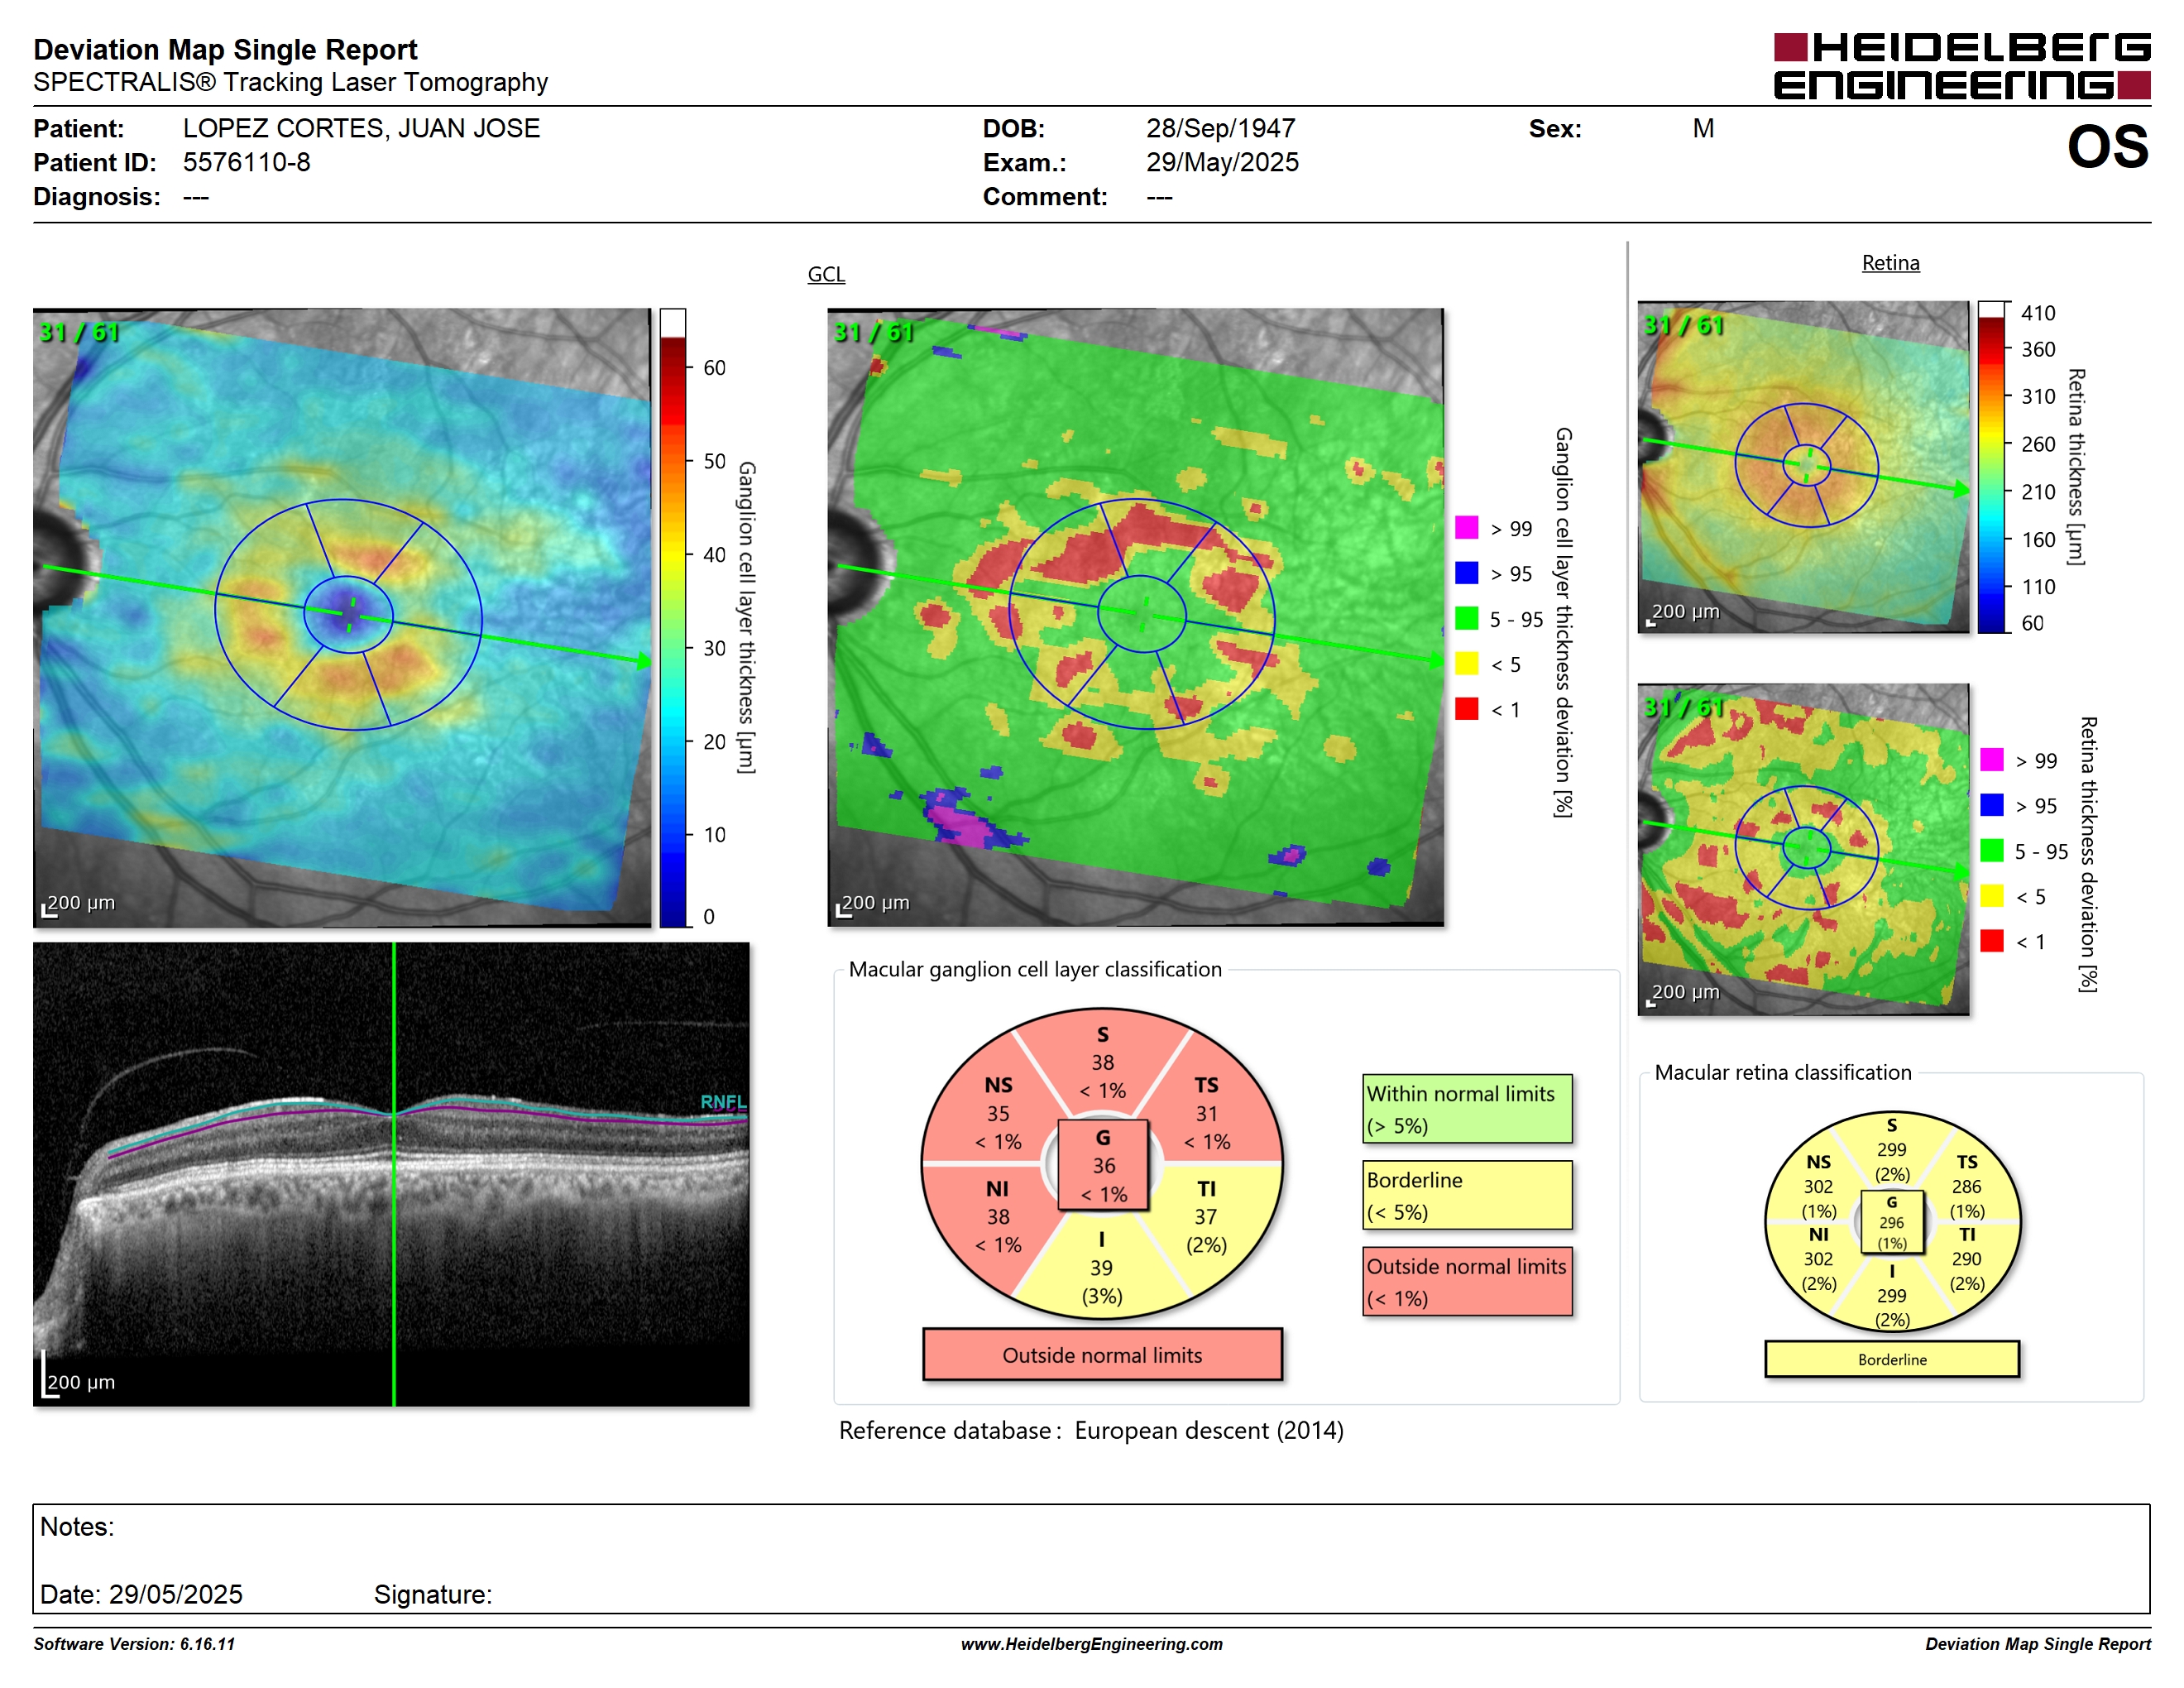The height and width of the screenshot is (1688, 2184).
Task: Click the GCL Outside normal limits result bar
Action: tap(1102, 1355)
